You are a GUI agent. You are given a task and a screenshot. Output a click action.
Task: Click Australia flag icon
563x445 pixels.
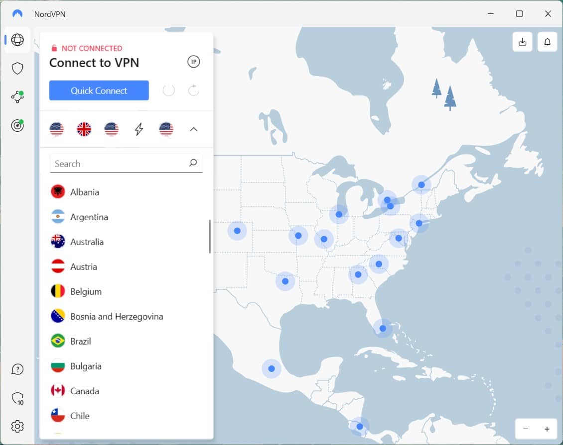(x=58, y=242)
